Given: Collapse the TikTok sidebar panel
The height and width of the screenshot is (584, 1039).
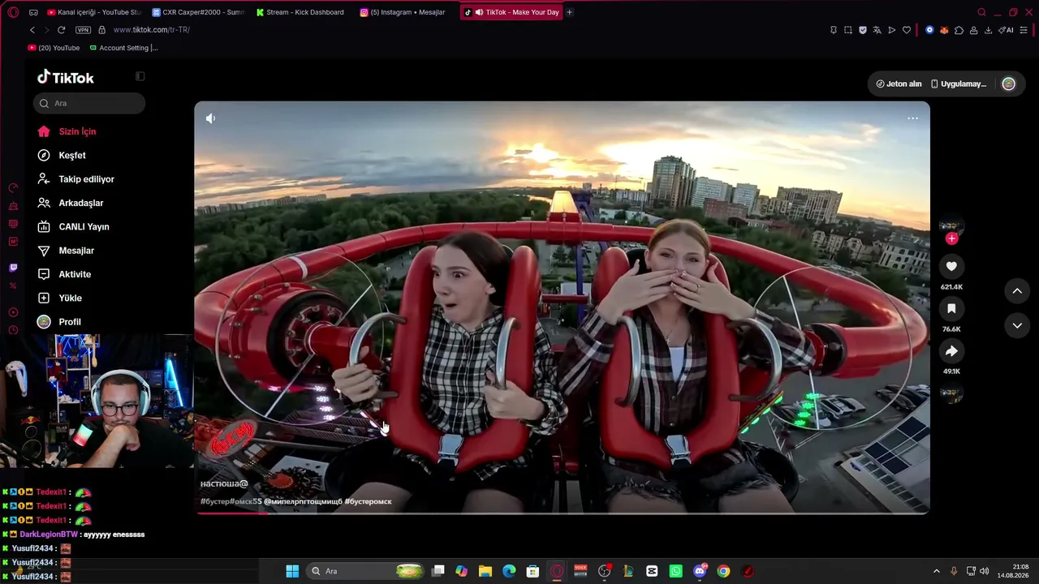Looking at the screenshot, I should tap(140, 76).
